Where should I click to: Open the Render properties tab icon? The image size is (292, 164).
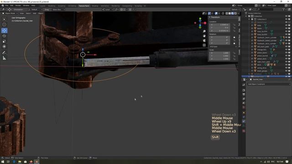244,90
